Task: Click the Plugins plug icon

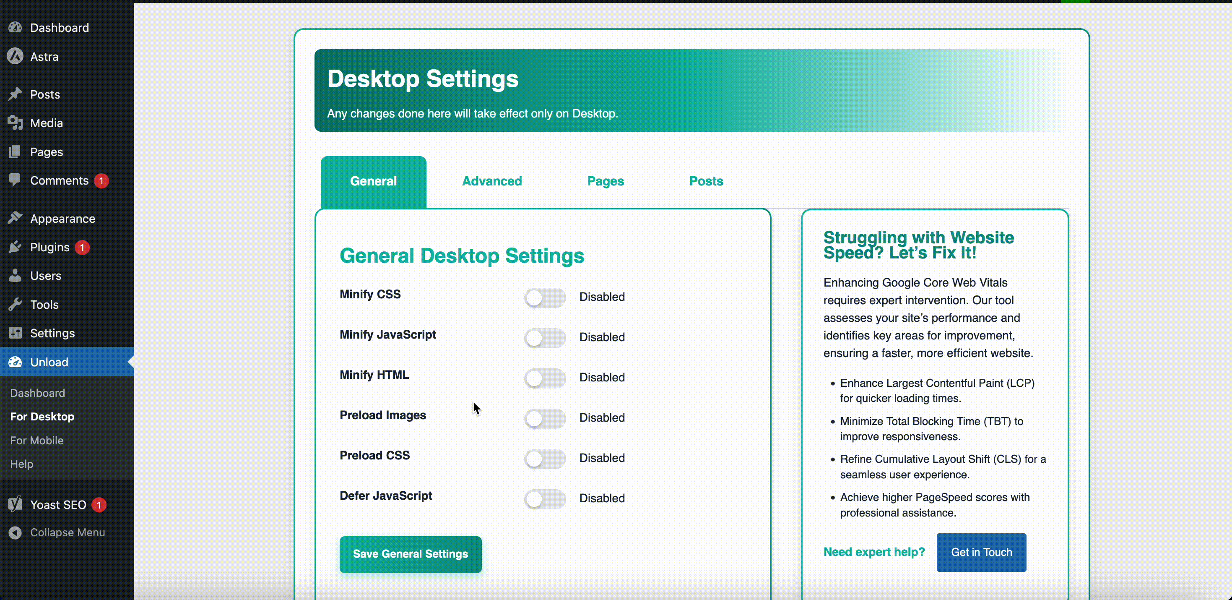Action: (x=15, y=247)
